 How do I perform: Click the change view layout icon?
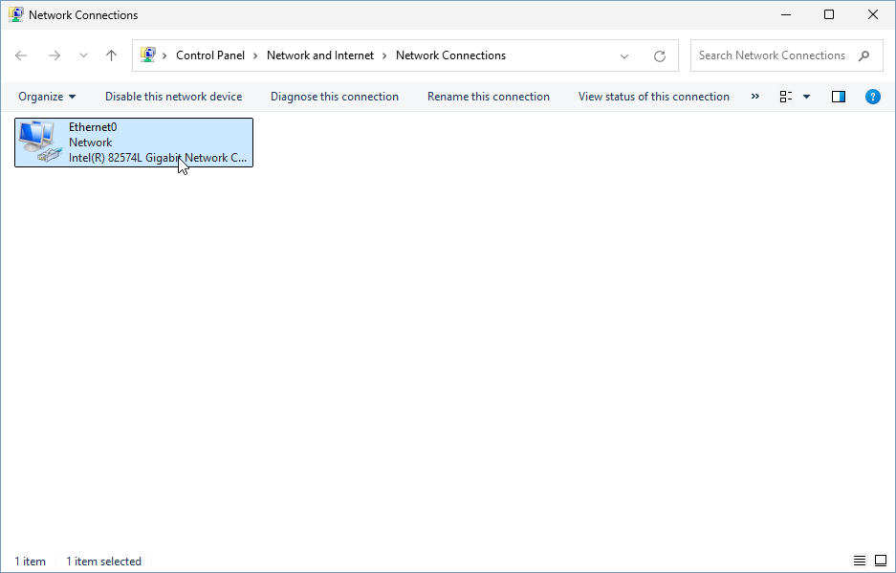pyautogui.click(x=786, y=96)
